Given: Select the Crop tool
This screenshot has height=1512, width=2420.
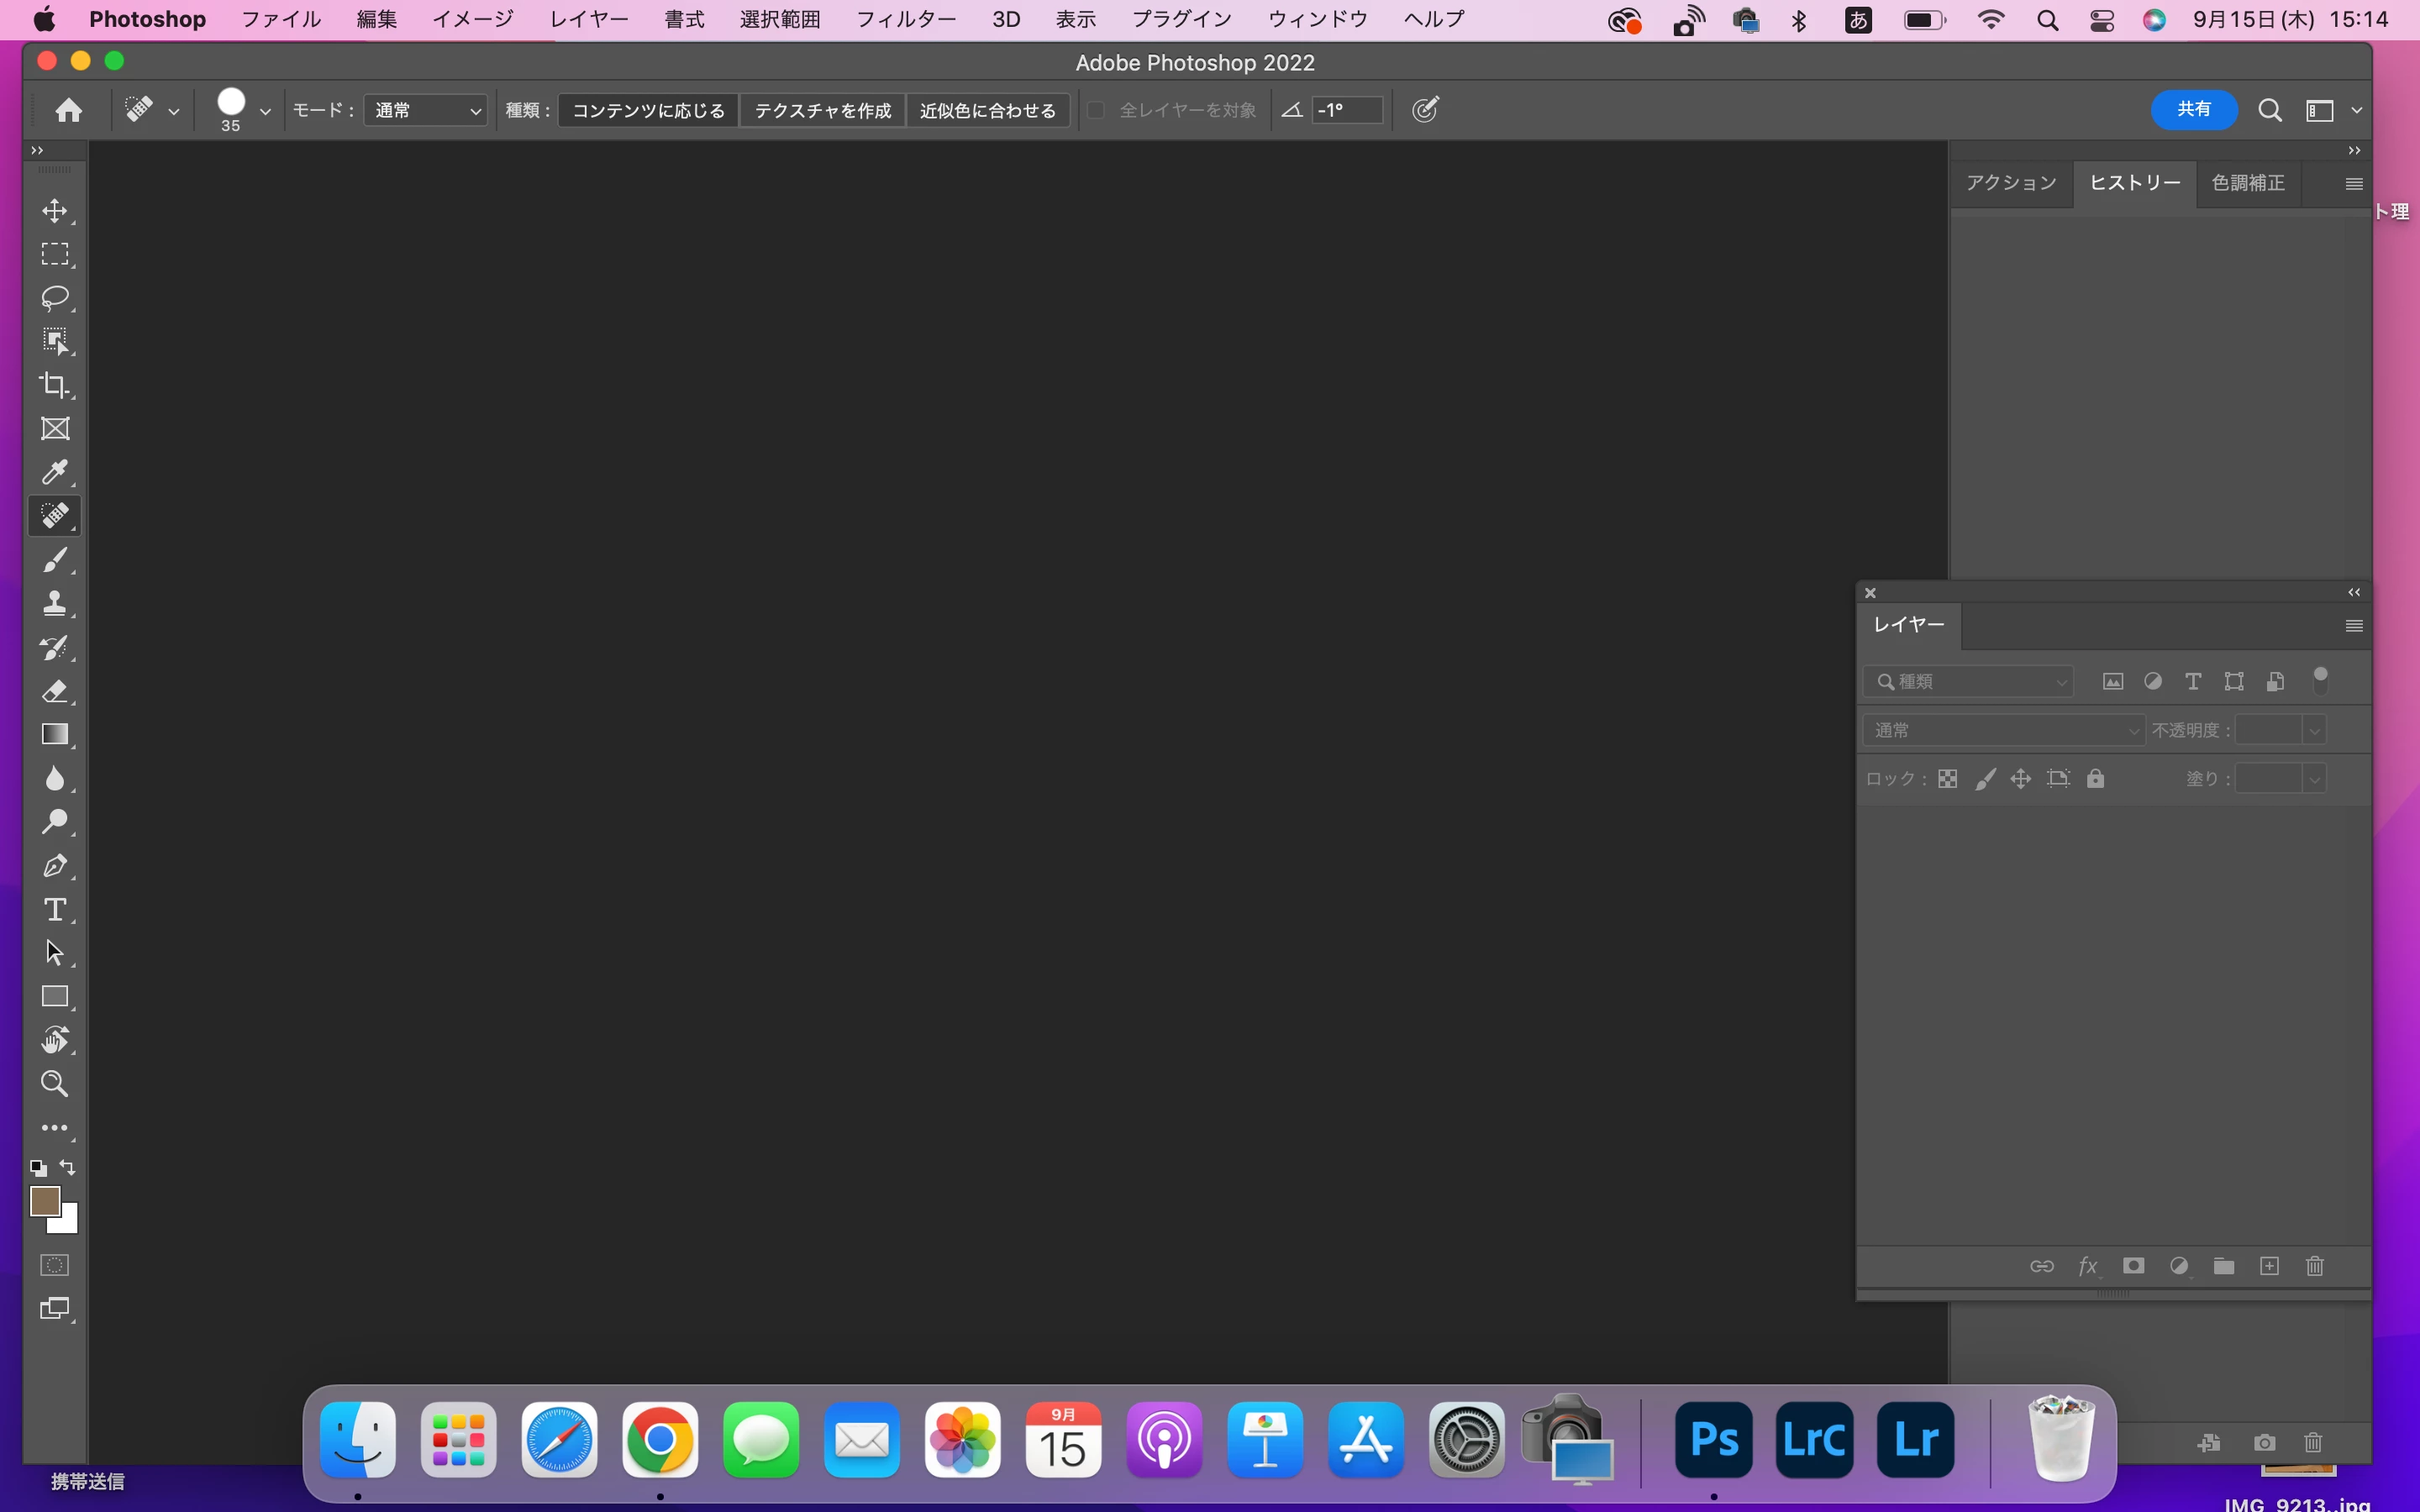Looking at the screenshot, I should [x=55, y=385].
